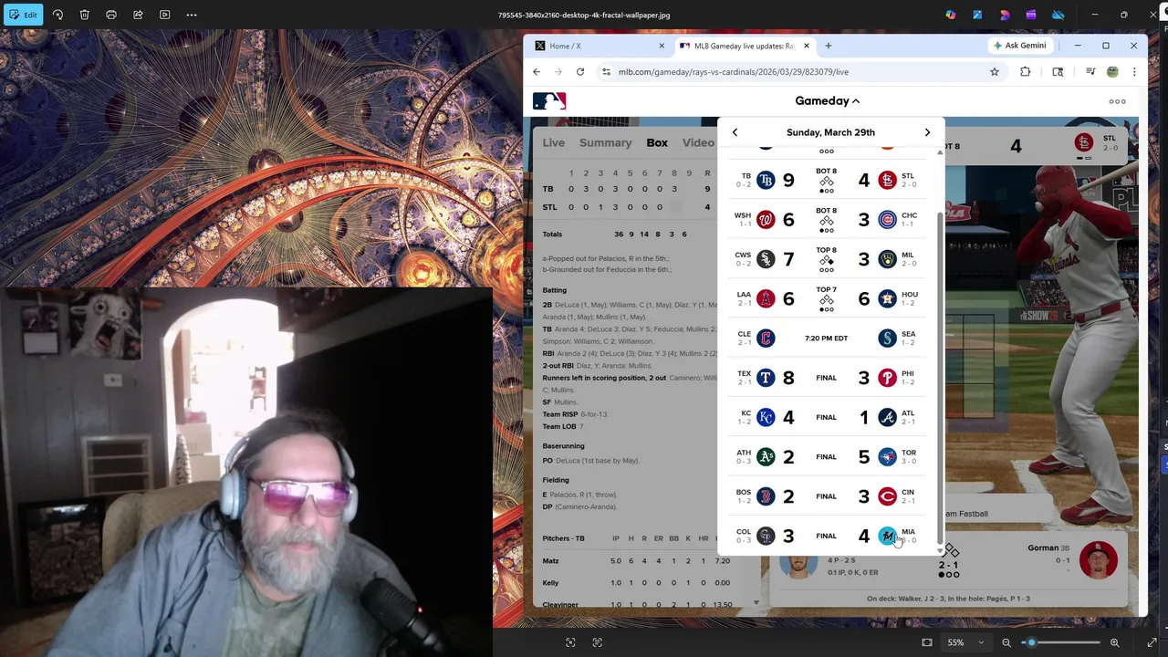Click the visual search icon in Photos
Screen dimensions: 1168x657
[x=570, y=642]
